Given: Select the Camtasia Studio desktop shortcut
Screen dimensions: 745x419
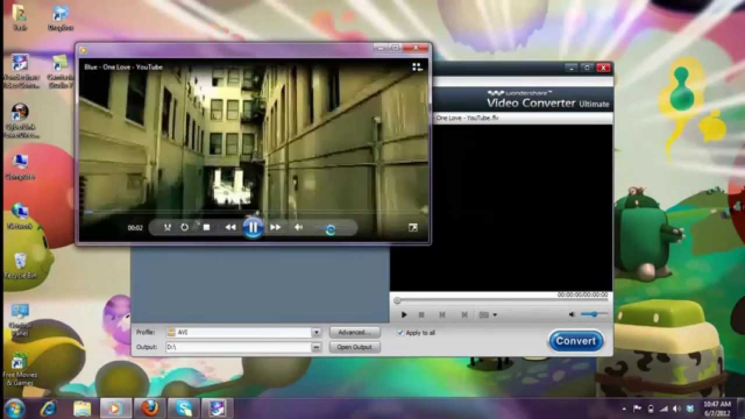Looking at the screenshot, I should click(60, 72).
